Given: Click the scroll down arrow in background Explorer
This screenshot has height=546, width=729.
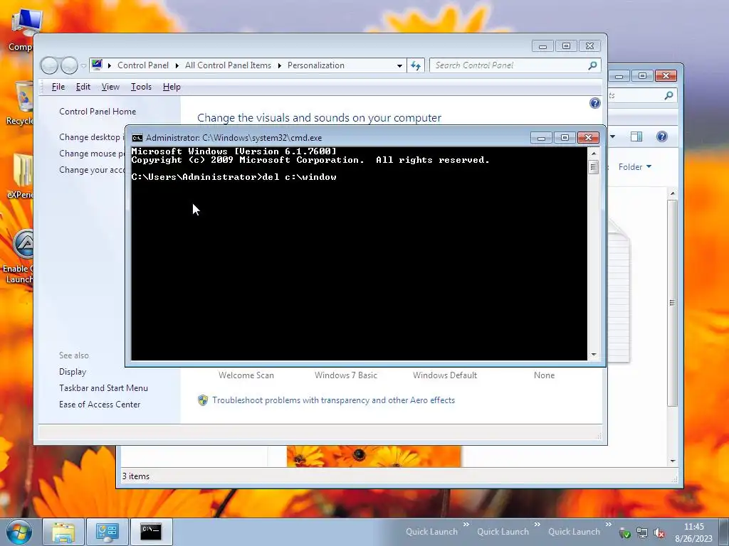Looking at the screenshot, I should pyautogui.click(x=672, y=461).
